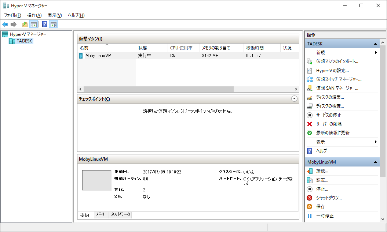Click the 停止 turn-off icon
The height and width of the screenshot is (232, 387).
310,189
